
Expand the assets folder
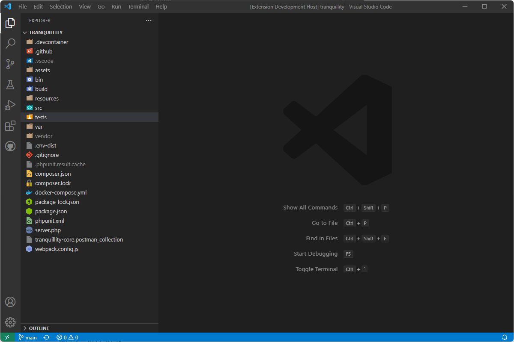coord(90,70)
